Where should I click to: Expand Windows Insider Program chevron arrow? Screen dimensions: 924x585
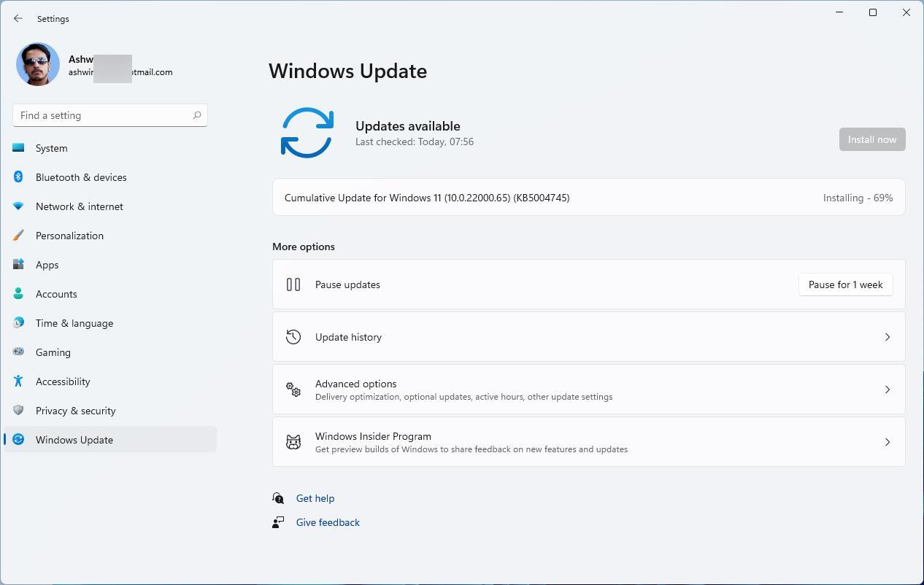888,442
